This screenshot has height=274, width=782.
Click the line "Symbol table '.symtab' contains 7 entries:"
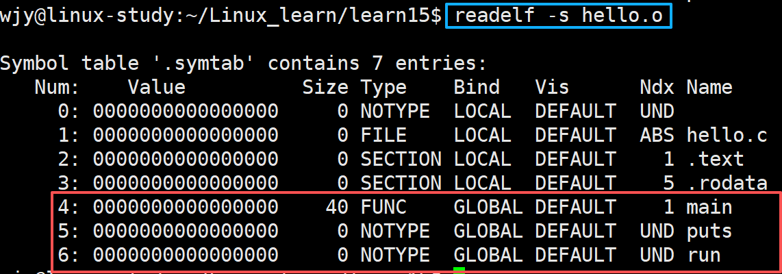243,64
